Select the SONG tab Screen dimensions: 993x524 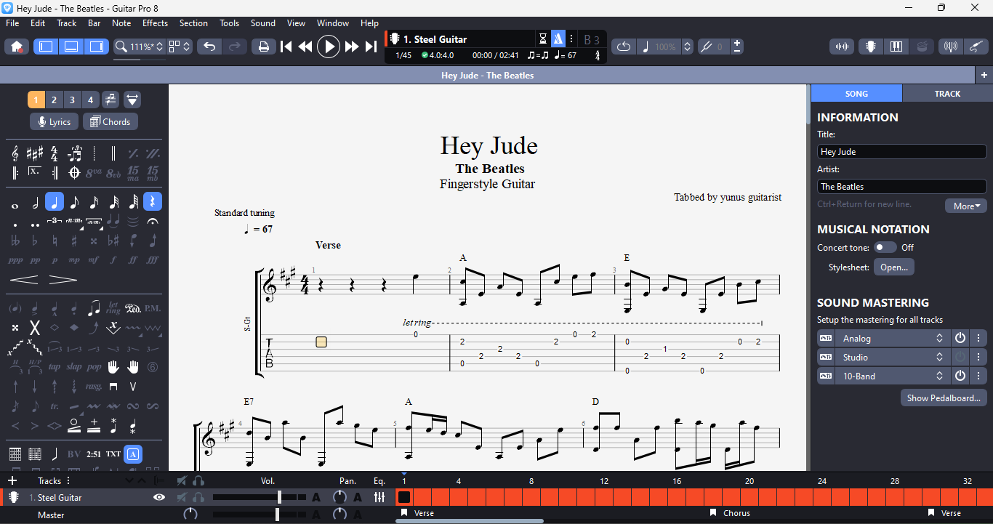tap(856, 94)
